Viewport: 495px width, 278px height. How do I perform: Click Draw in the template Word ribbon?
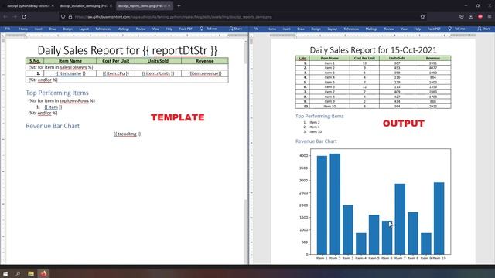pos(53,29)
